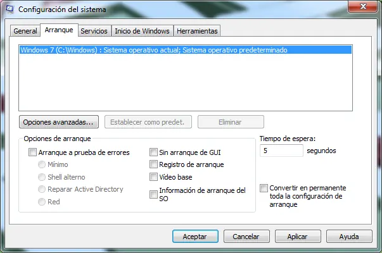The image size is (382, 253).
Task: Open help with the Ayuda button
Action: coord(349,237)
